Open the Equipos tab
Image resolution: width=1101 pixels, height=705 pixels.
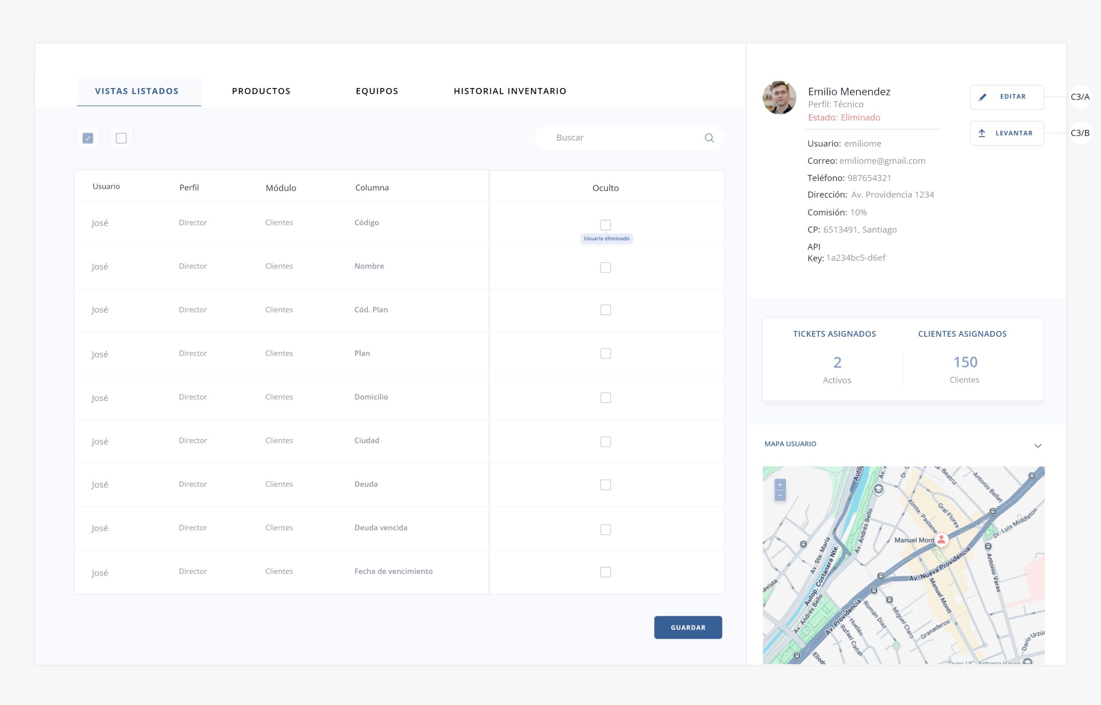[377, 91]
